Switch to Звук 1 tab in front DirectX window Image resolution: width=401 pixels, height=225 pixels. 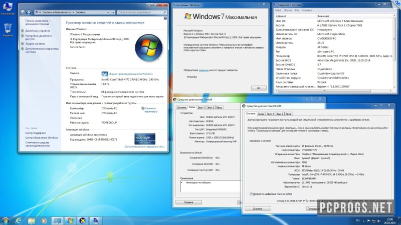pos(270,114)
